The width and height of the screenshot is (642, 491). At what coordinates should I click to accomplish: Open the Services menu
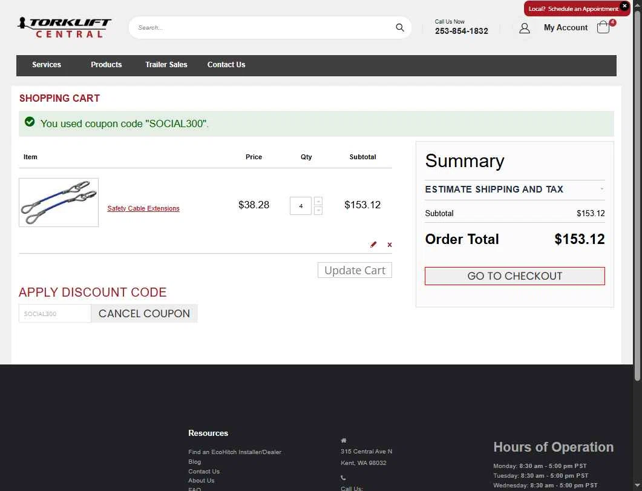coord(46,65)
